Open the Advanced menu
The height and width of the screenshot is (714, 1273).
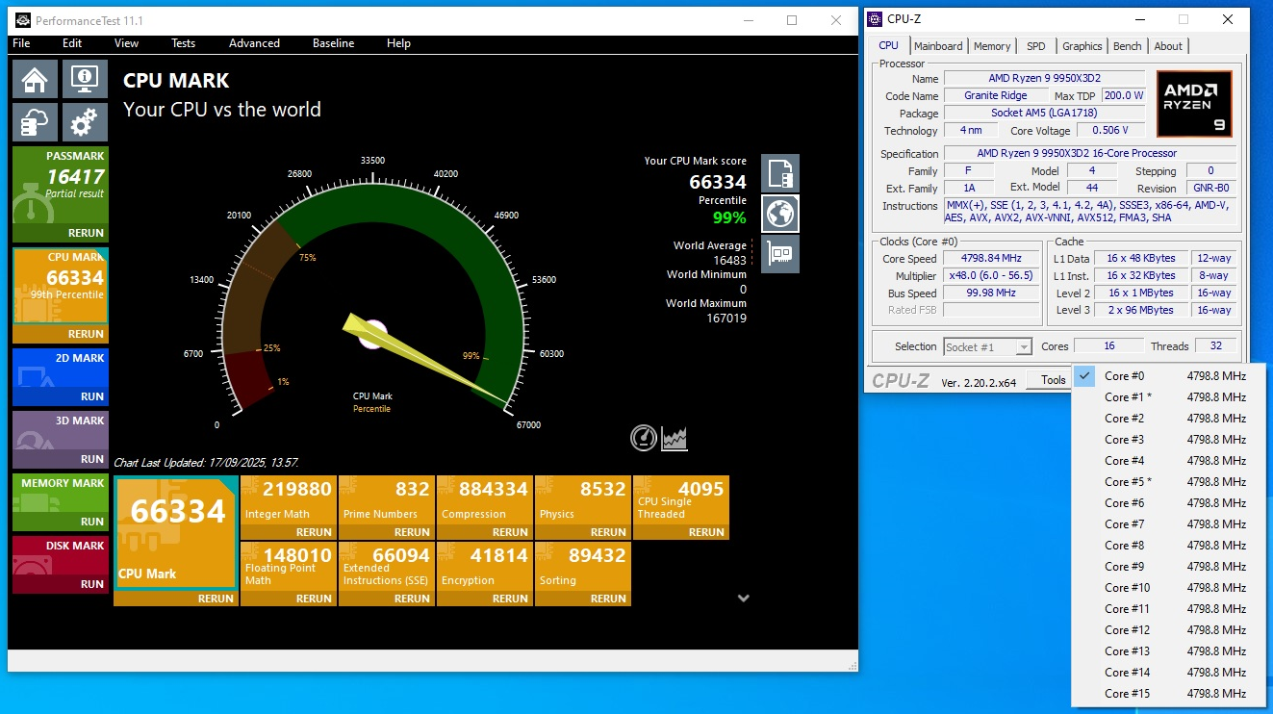click(254, 43)
